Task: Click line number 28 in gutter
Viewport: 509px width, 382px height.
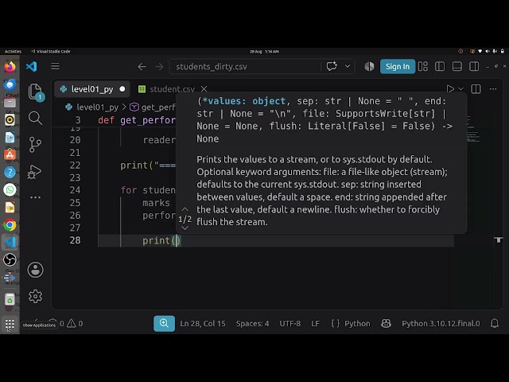Action: 75,240
